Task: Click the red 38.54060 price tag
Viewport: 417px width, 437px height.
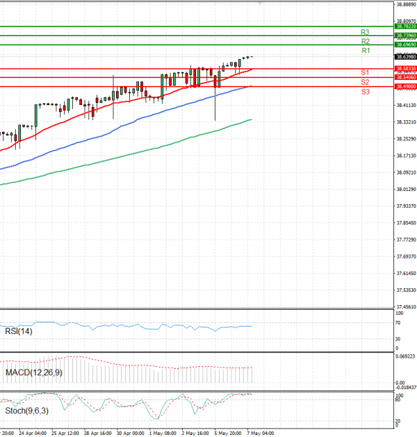Action: pos(404,77)
